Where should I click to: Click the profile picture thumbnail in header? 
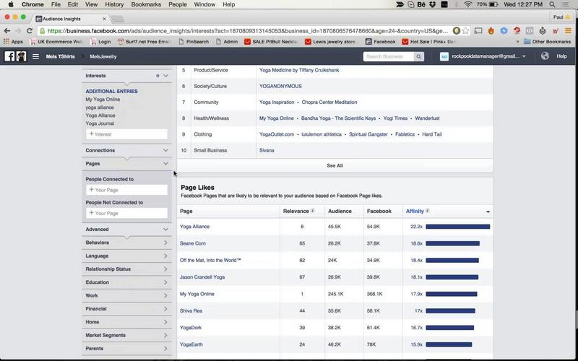click(x=22, y=56)
